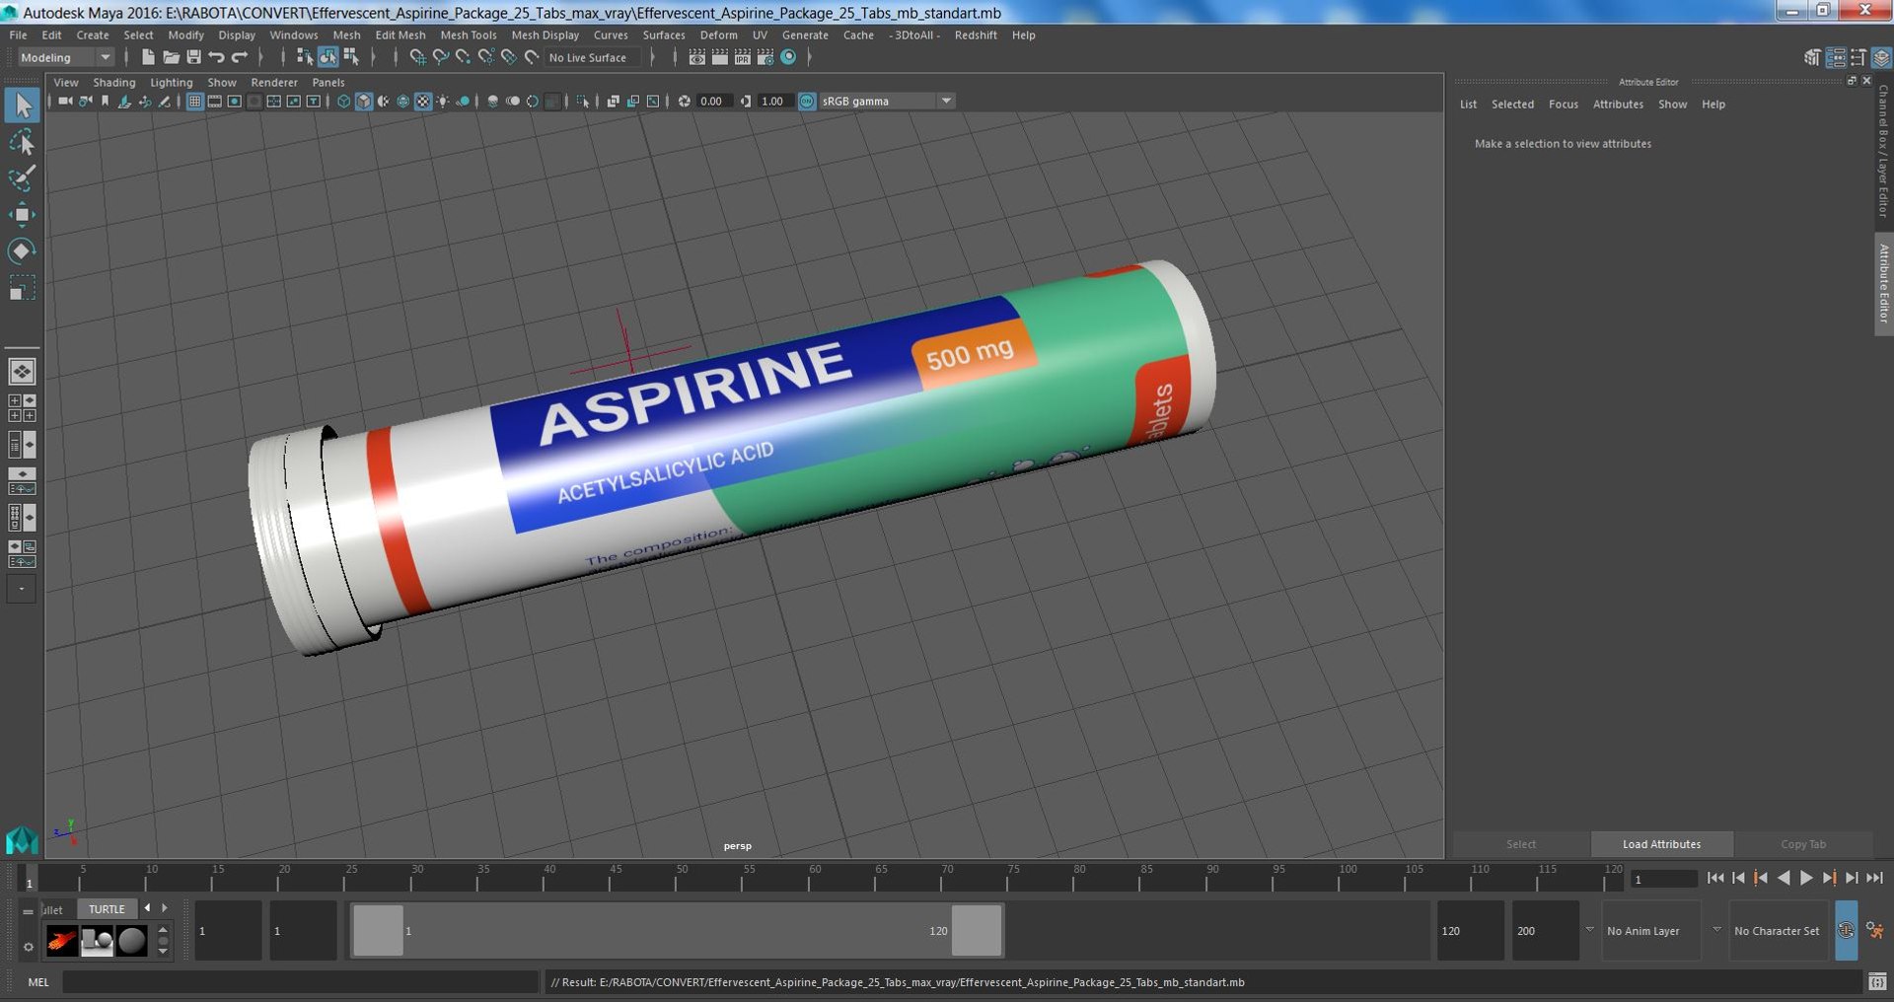Toggle smooth shade all in viewport
Screen dimensions: 1894x1002
tap(364, 102)
